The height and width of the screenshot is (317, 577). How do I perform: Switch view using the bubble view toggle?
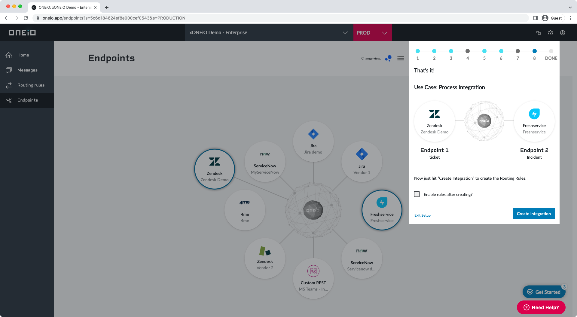pos(388,58)
